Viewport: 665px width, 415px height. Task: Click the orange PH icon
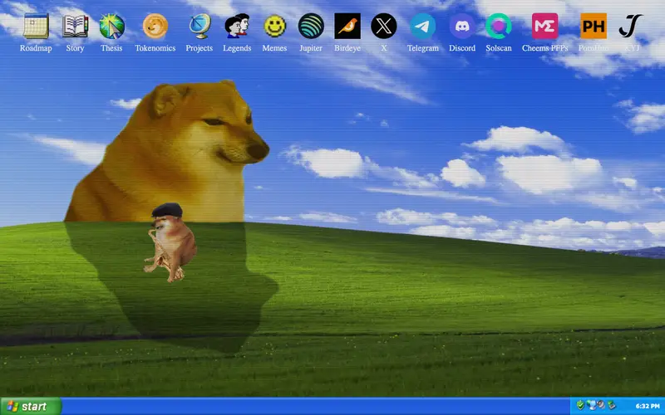pos(594,27)
